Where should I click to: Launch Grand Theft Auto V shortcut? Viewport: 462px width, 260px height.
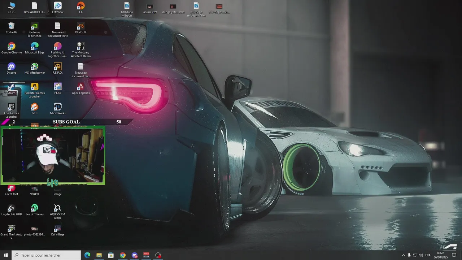point(12,232)
